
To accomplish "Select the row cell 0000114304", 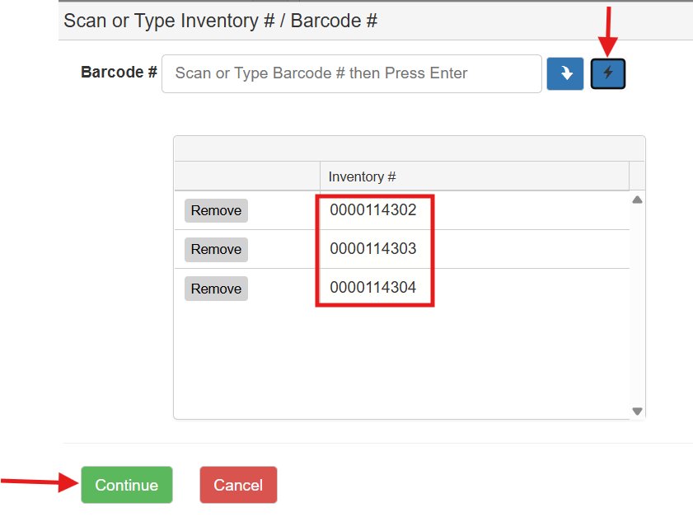I will (373, 288).
